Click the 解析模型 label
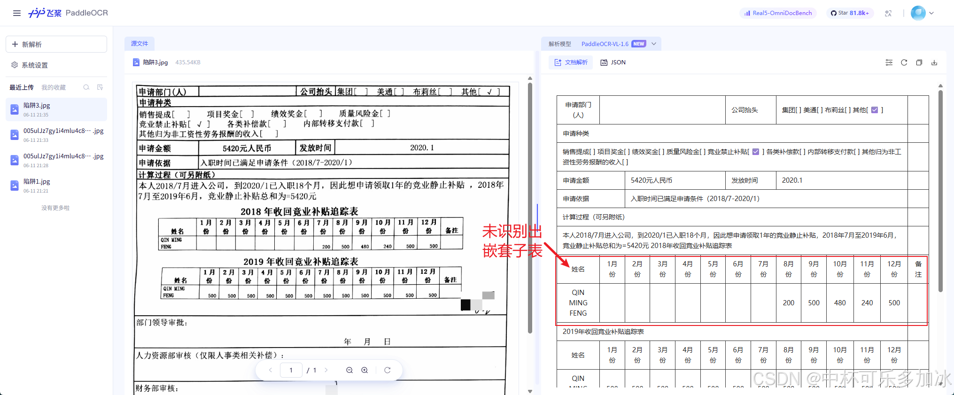Screen dimensions: 954x395 tap(560, 44)
